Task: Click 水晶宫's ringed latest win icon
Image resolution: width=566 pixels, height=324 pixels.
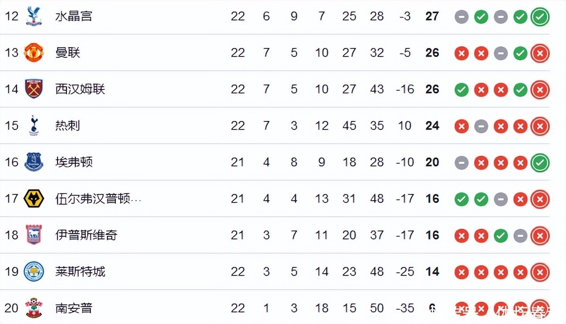Action: coord(540,17)
